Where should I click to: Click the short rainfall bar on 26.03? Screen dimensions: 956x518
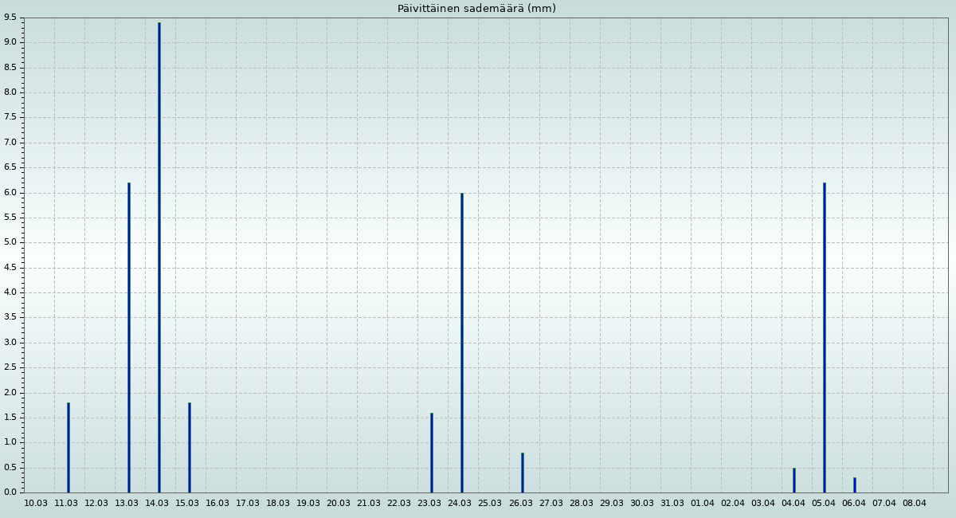pos(523,473)
